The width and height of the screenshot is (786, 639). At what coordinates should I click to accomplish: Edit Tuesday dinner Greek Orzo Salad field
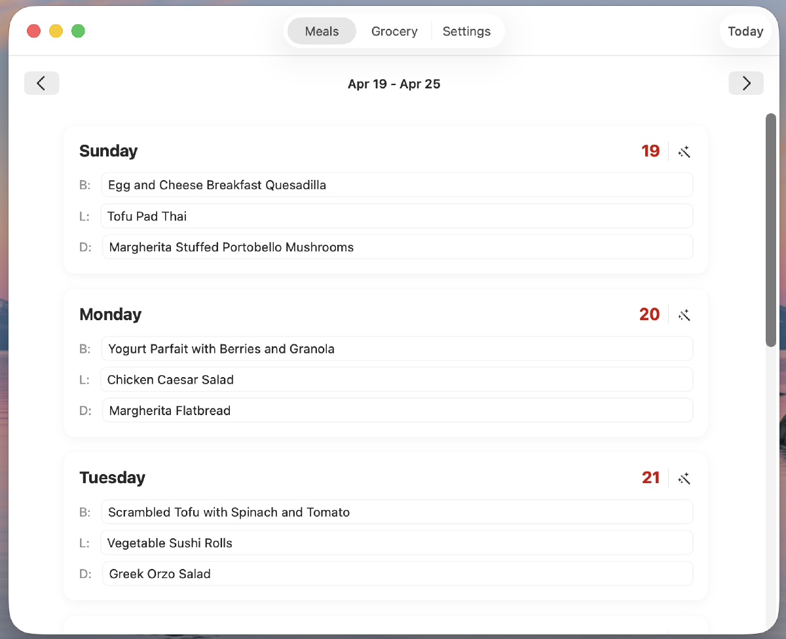click(397, 574)
